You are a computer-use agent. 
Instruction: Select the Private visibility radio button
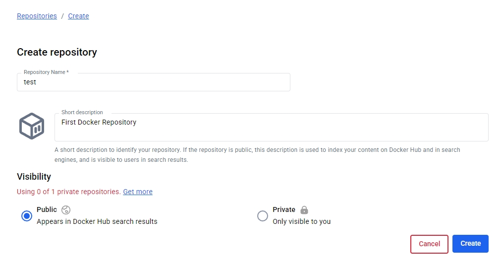263,216
